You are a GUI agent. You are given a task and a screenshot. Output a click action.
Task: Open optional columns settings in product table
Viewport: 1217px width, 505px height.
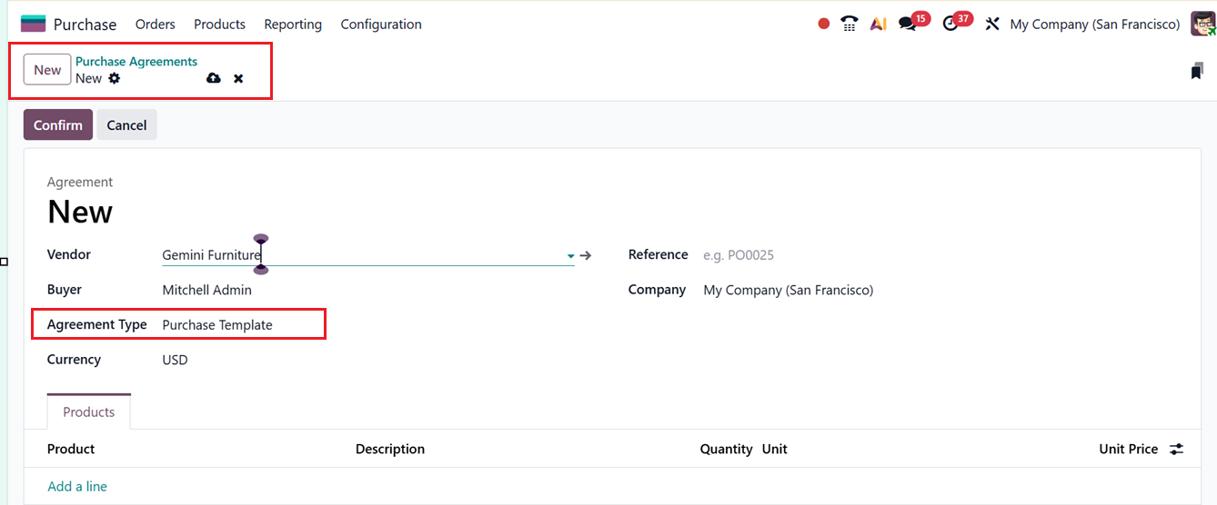(x=1177, y=450)
